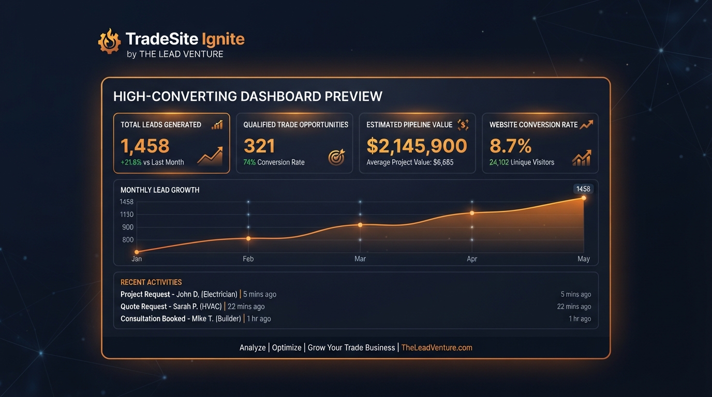Click the May data point on chart
Screen dimensions: 712x397
pos(584,198)
